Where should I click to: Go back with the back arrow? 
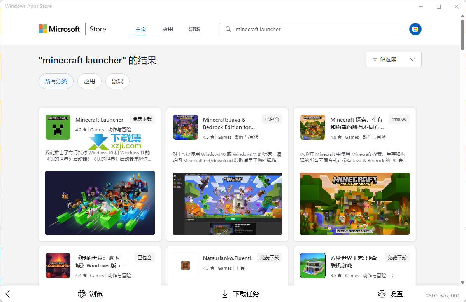point(8,294)
